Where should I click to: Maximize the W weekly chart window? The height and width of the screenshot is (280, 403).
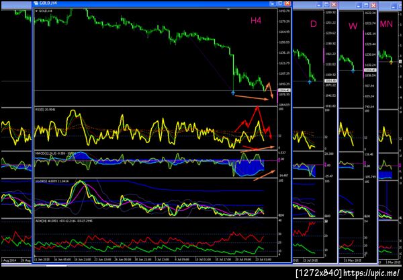click(x=367, y=5)
